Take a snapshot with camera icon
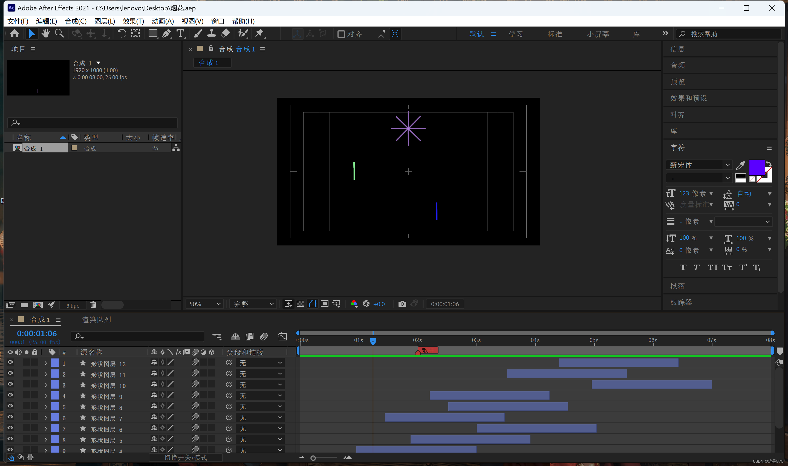788x466 pixels. click(402, 304)
